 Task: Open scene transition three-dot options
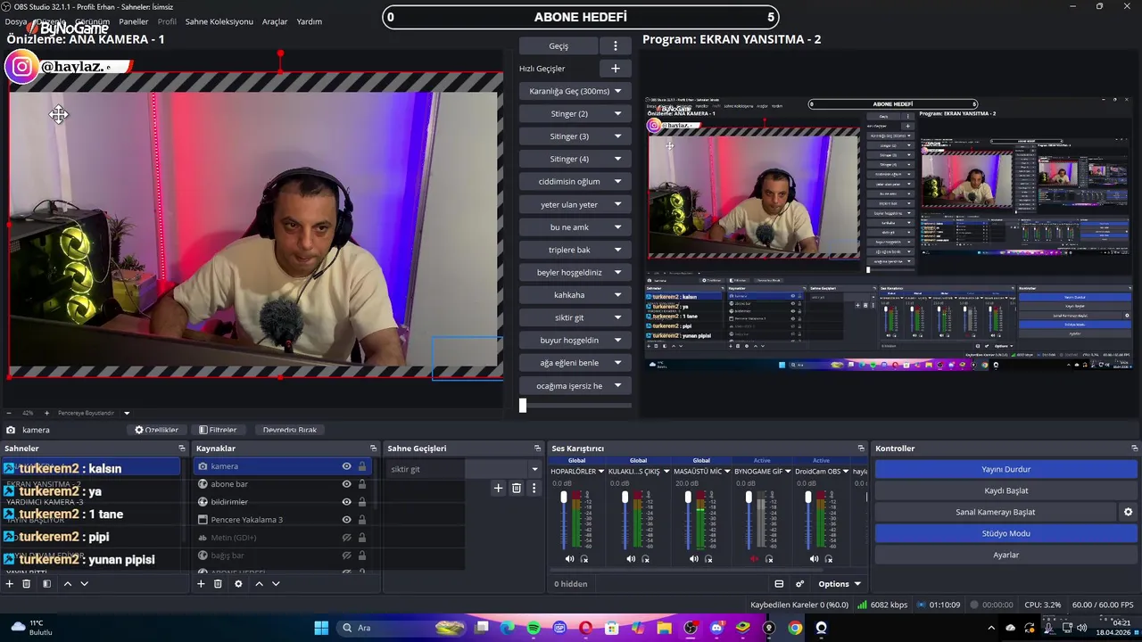click(534, 488)
